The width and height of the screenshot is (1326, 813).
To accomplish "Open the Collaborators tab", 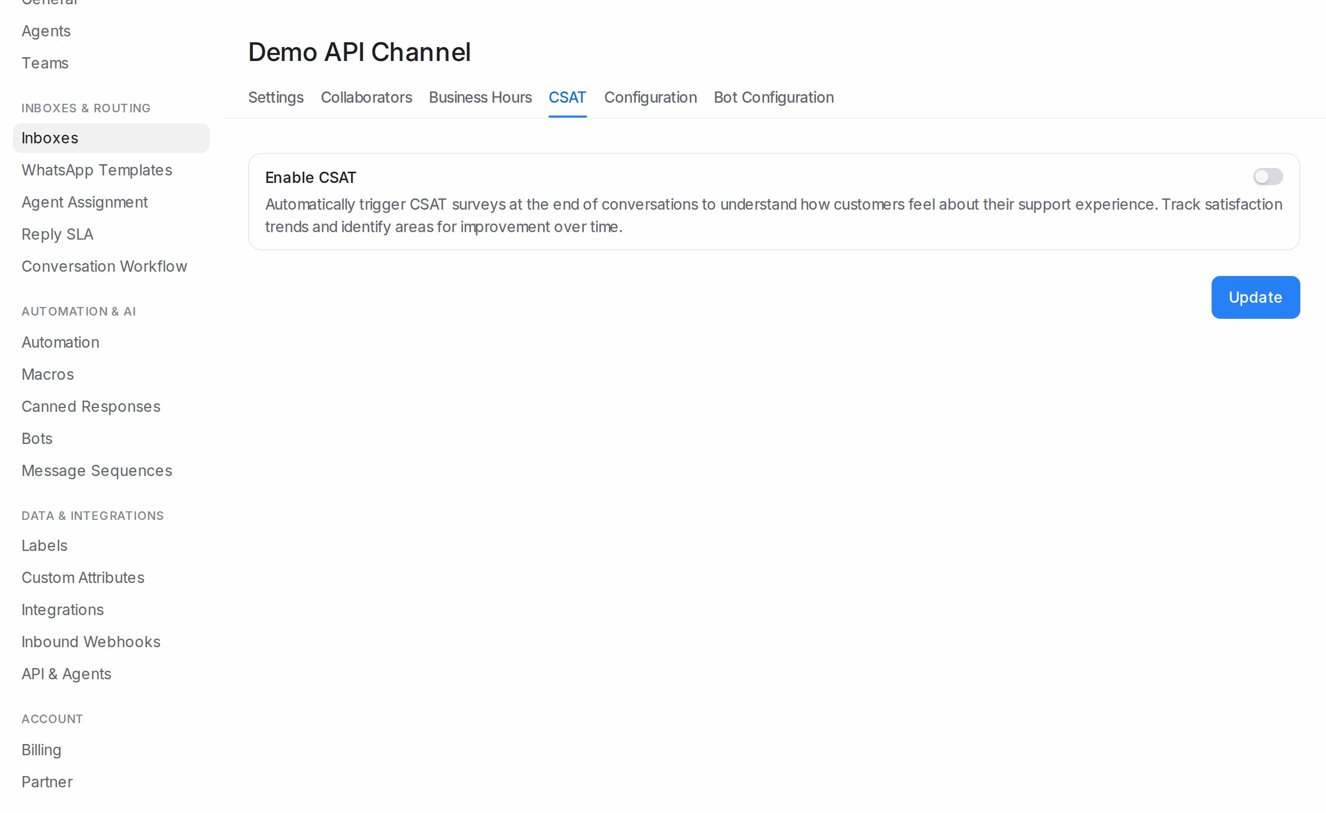I will 366,97.
